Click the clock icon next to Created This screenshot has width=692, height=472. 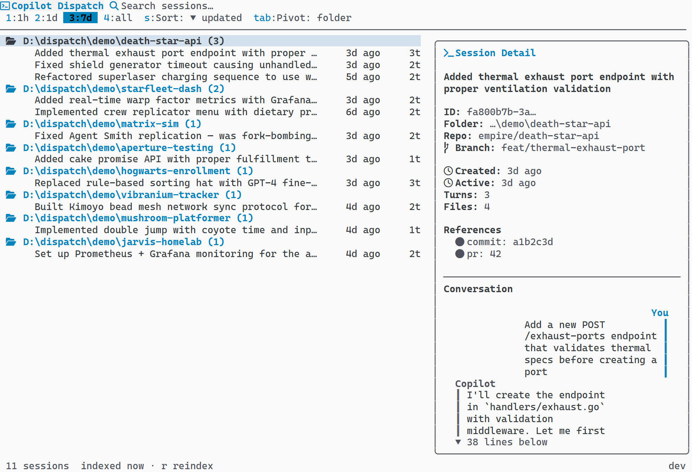[448, 171]
